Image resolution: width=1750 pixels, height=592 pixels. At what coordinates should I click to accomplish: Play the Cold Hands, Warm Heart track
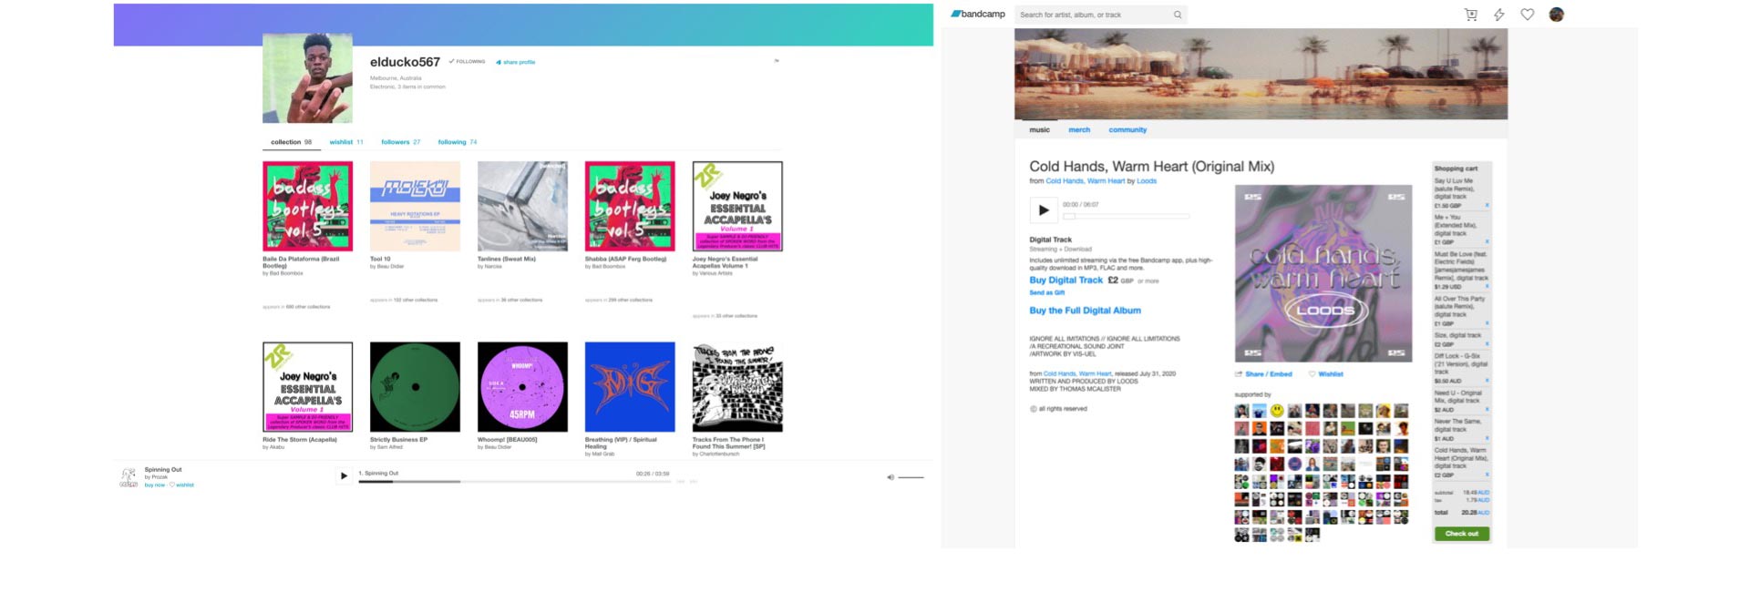click(x=1044, y=210)
